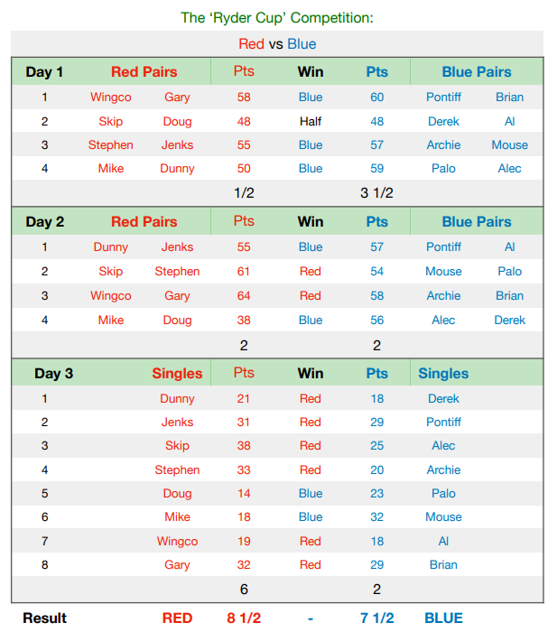Click the 'Ryder Cup' Competition title
Image resolution: width=557 pixels, height=632 pixels.
click(x=277, y=17)
